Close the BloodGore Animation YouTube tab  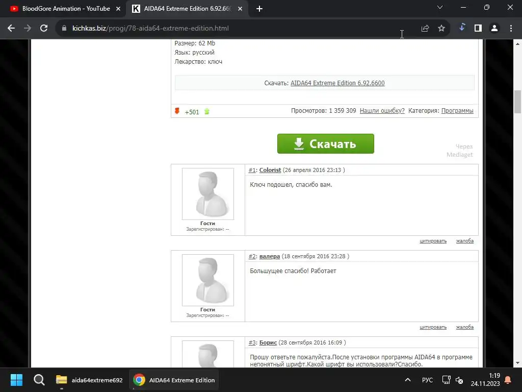pos(118,9)
